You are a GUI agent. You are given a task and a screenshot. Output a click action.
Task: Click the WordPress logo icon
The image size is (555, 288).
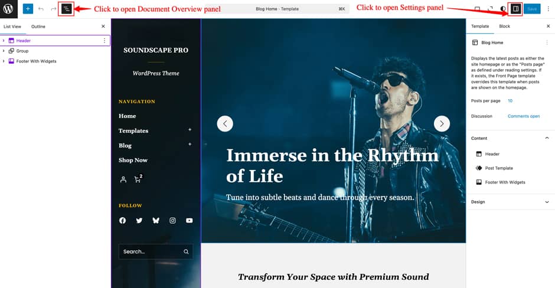click(x=8, y=9)
